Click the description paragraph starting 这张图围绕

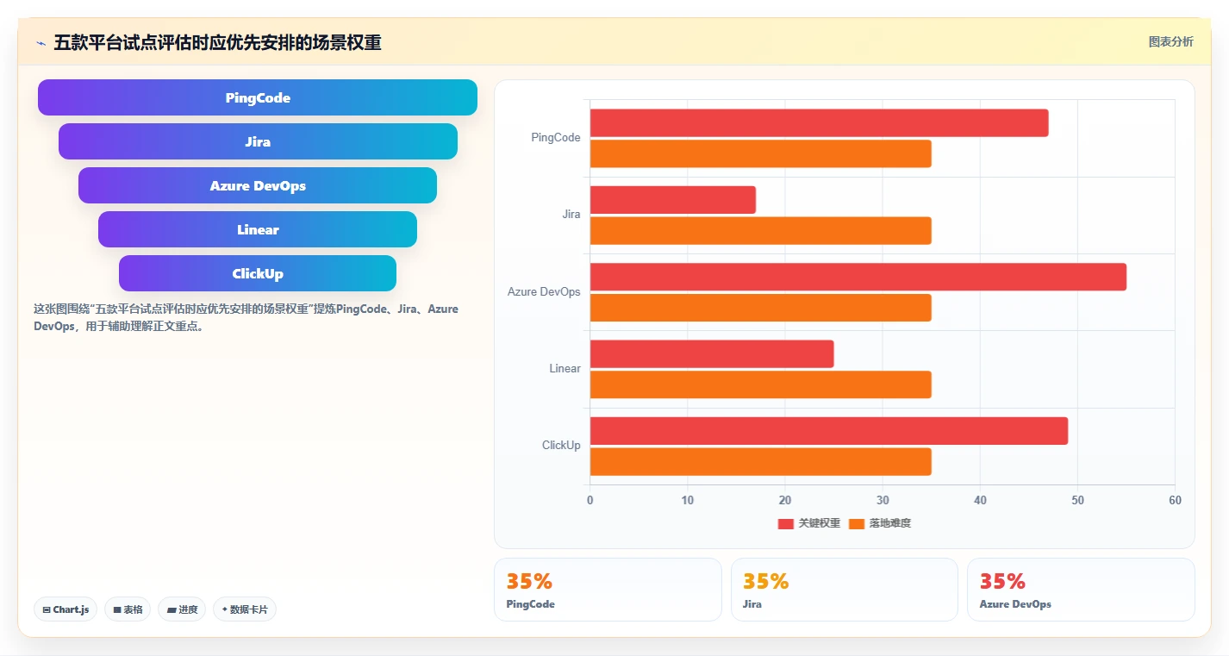coord(246,317)
